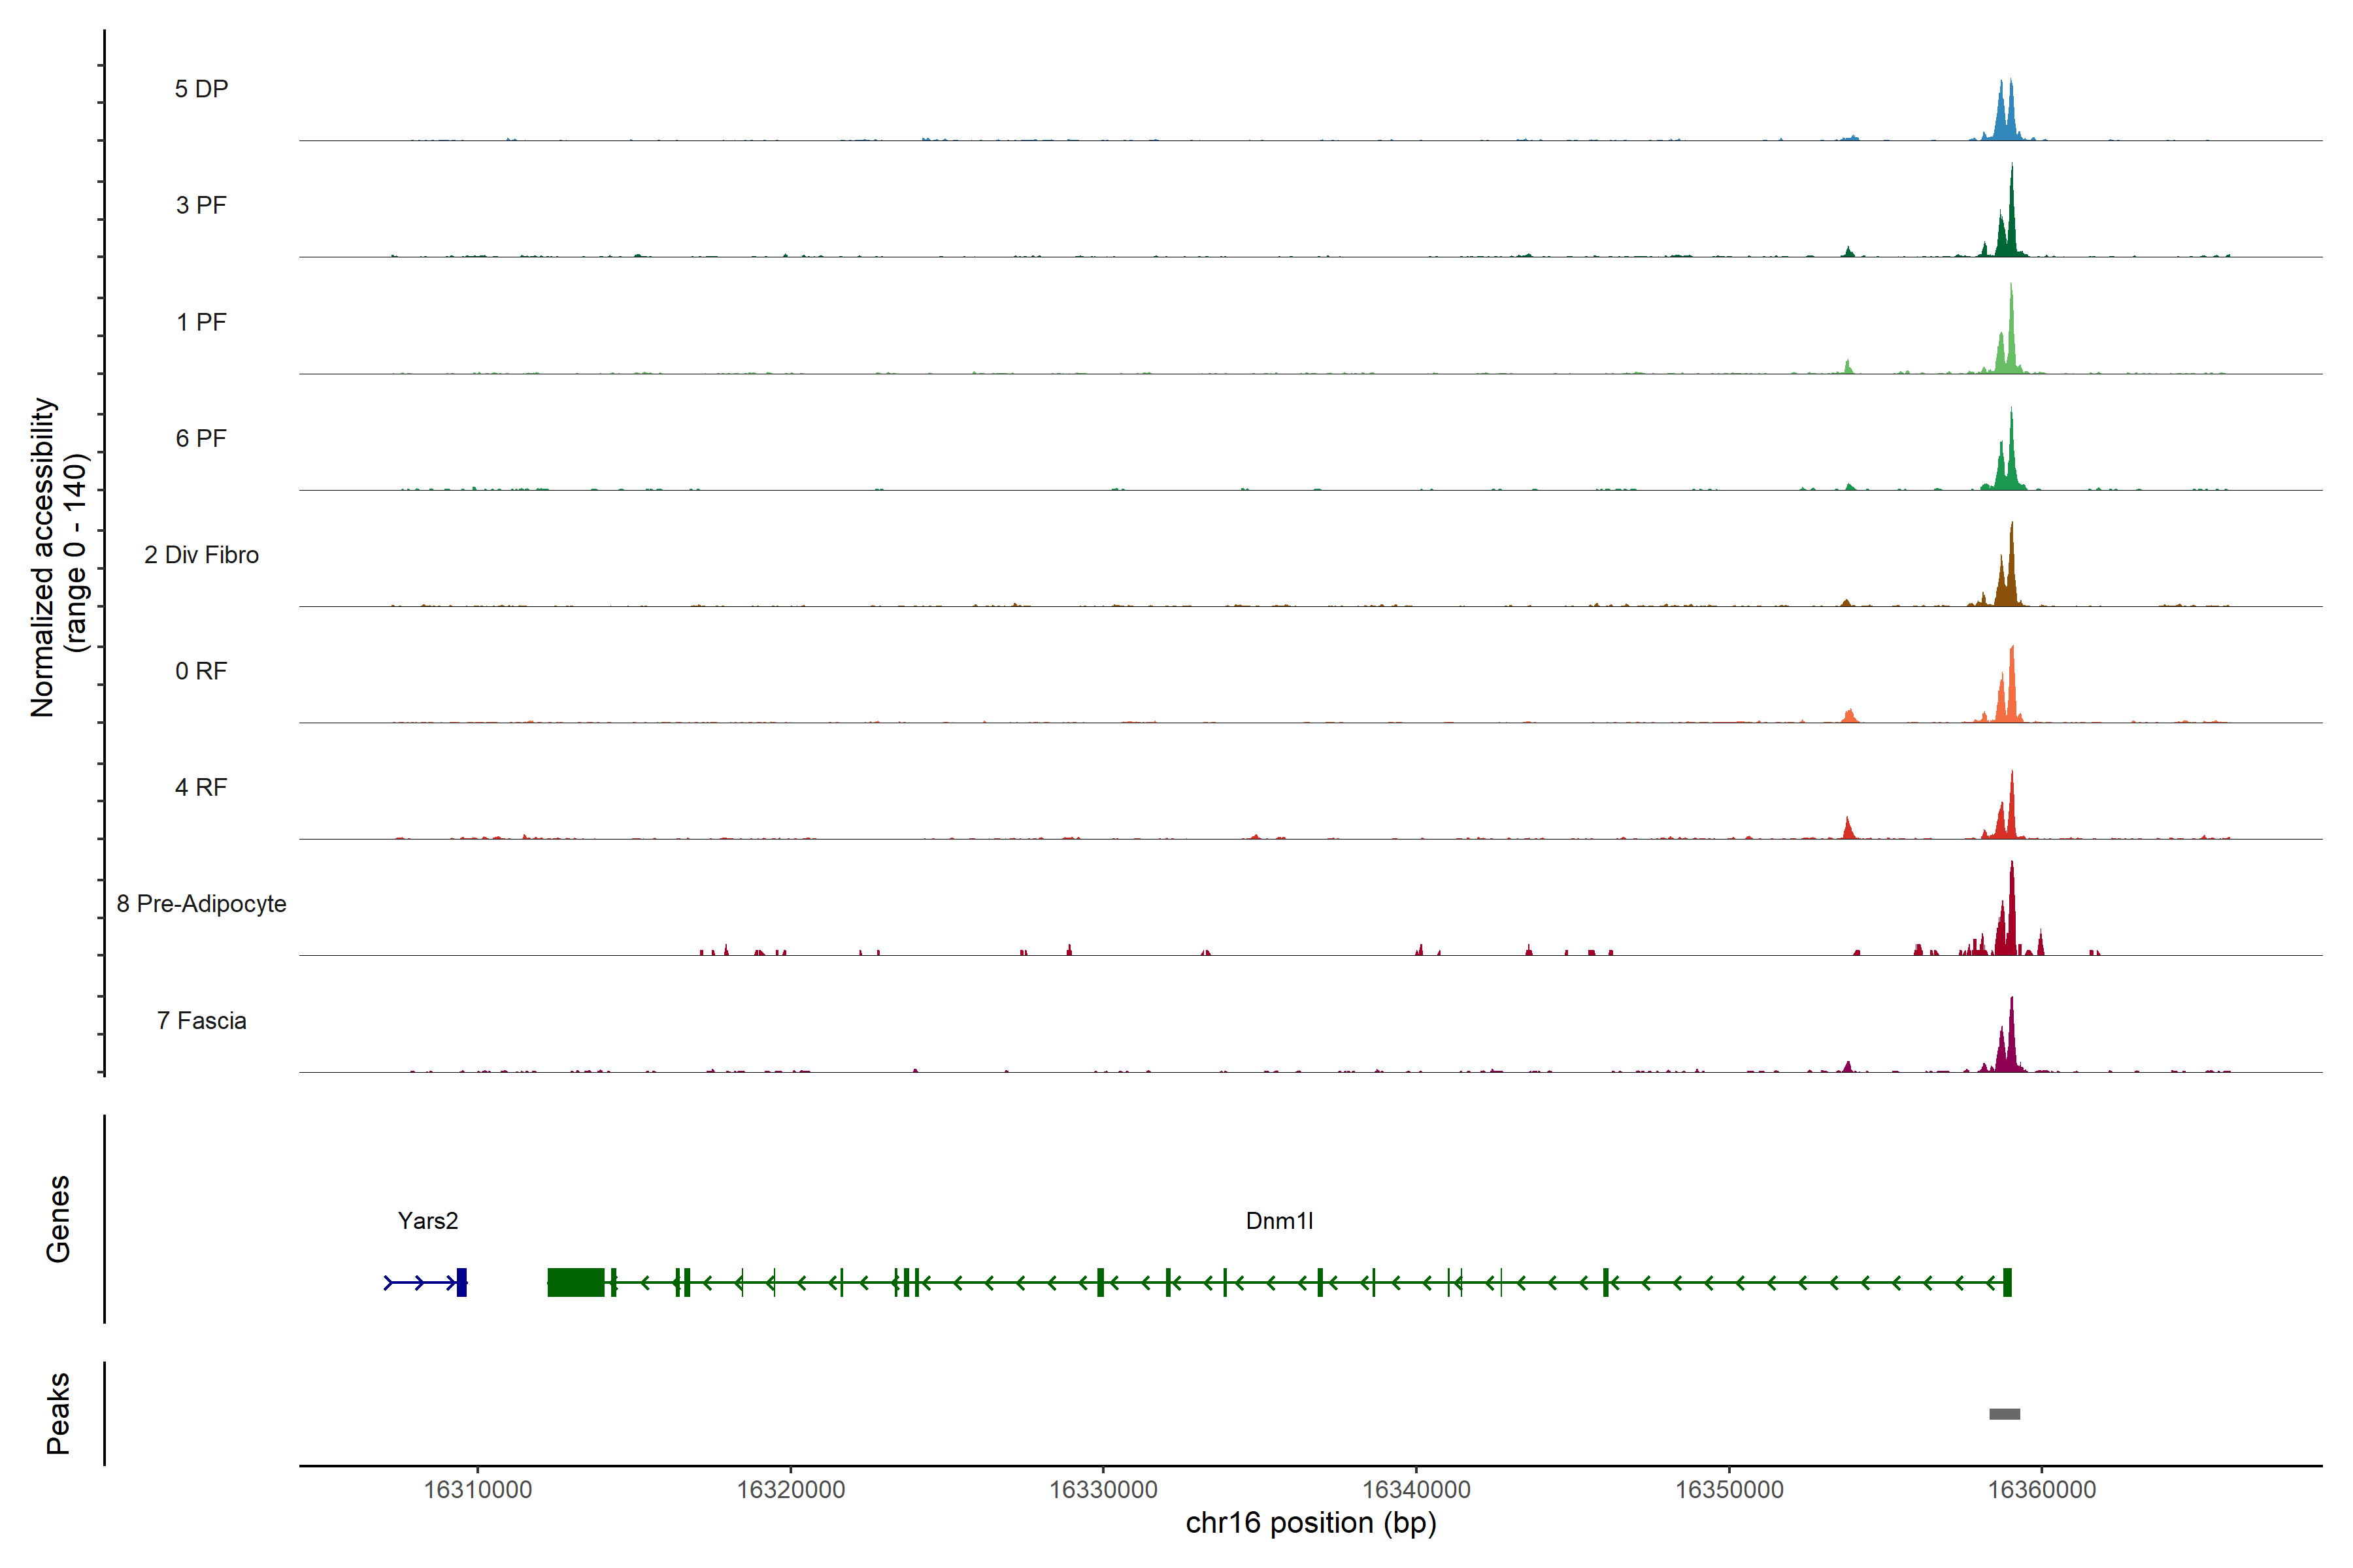
Task: Click the 8 Pre-Adipocyte track label
Action: coord(201,904)
